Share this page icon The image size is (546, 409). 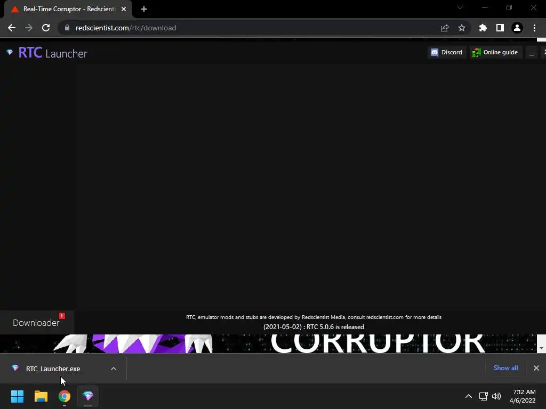[445, 28]
